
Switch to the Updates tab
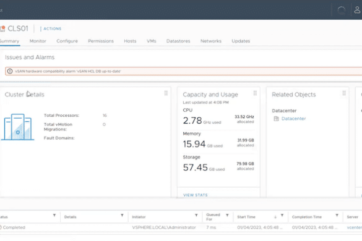(x=241, y=41)
